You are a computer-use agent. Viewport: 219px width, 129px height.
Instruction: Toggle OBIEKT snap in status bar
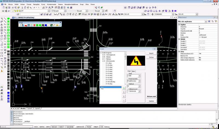pyautogui.click(x=61, y=127)
